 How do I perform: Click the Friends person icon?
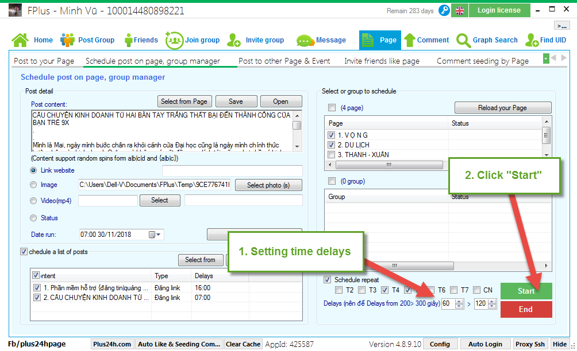128,40
